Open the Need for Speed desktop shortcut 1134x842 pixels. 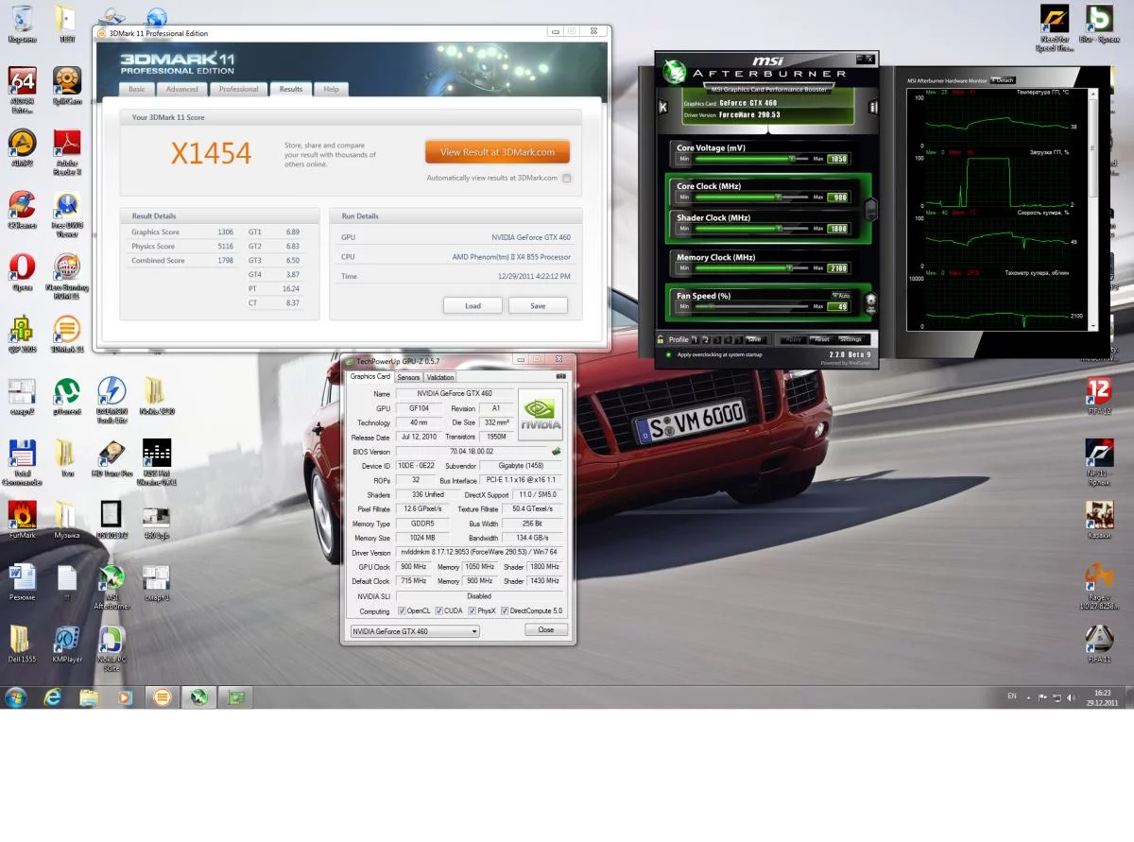coord(1055,28)
